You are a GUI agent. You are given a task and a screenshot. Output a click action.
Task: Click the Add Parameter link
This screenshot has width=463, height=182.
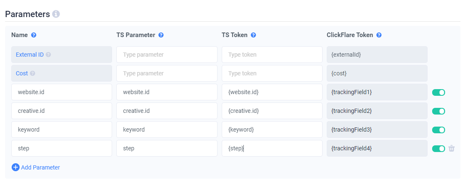point(40,167)
